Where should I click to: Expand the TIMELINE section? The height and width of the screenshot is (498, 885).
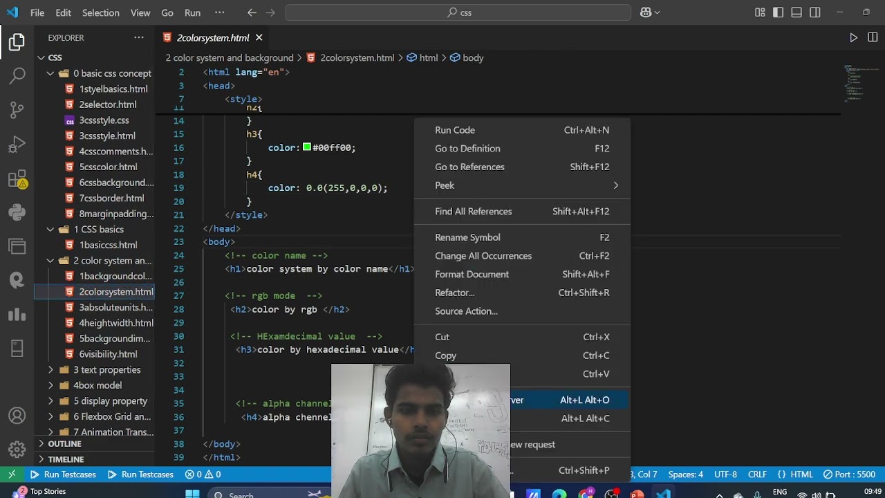[95, 459]
